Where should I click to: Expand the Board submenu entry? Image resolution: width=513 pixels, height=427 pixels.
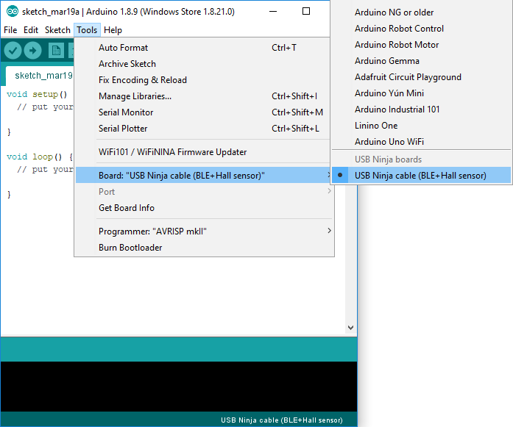click(205, 176)
